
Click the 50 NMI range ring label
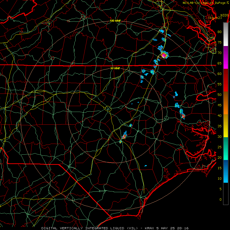(x=115, y=68)
